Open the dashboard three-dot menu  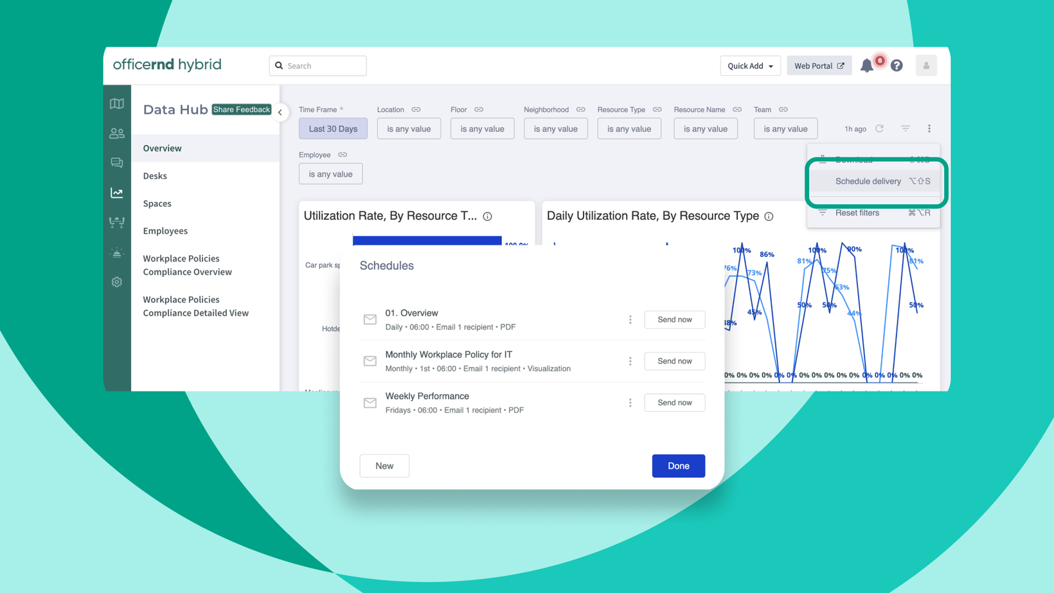pos(929,128)
